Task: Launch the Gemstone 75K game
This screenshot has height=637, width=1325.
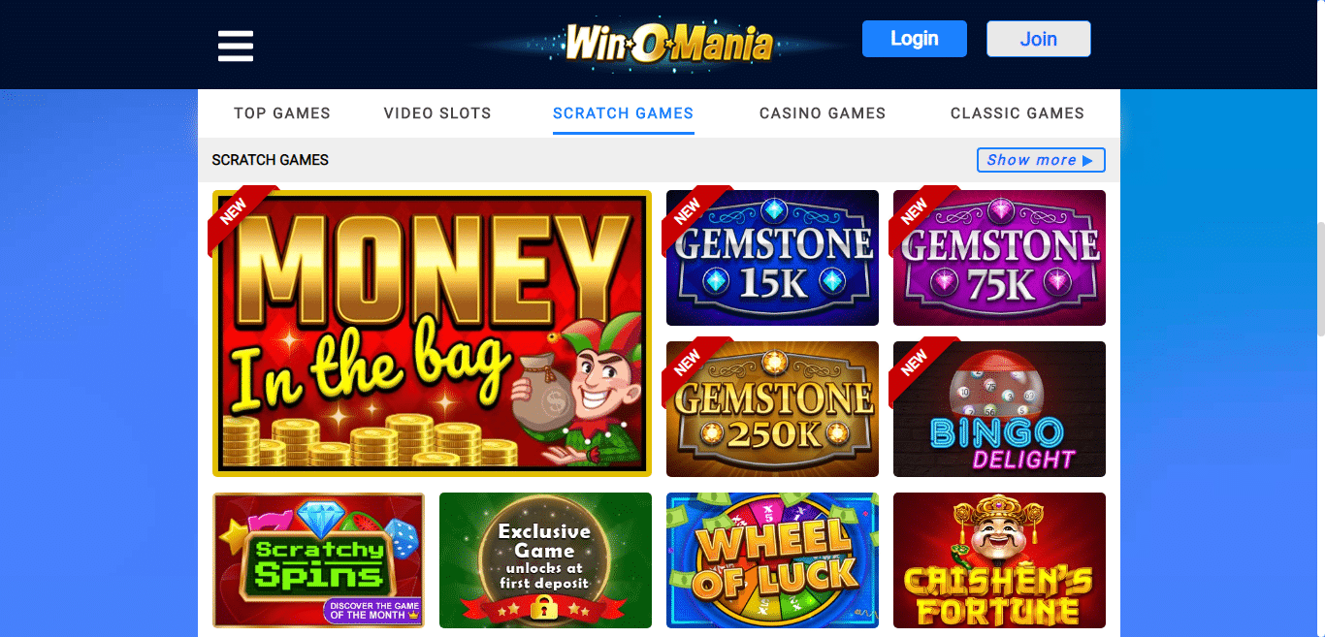Action: (x=999, y=258)
